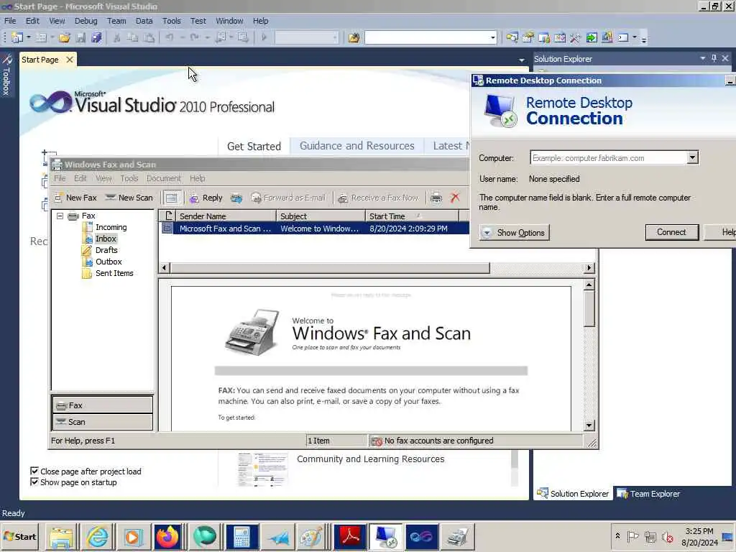Open toolbar options overflow dropdown
This screenshot has width=736, height=552.
[x=644, y=39]
